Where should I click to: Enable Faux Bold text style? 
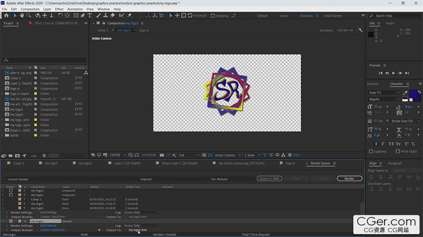(x=376, y=144)
